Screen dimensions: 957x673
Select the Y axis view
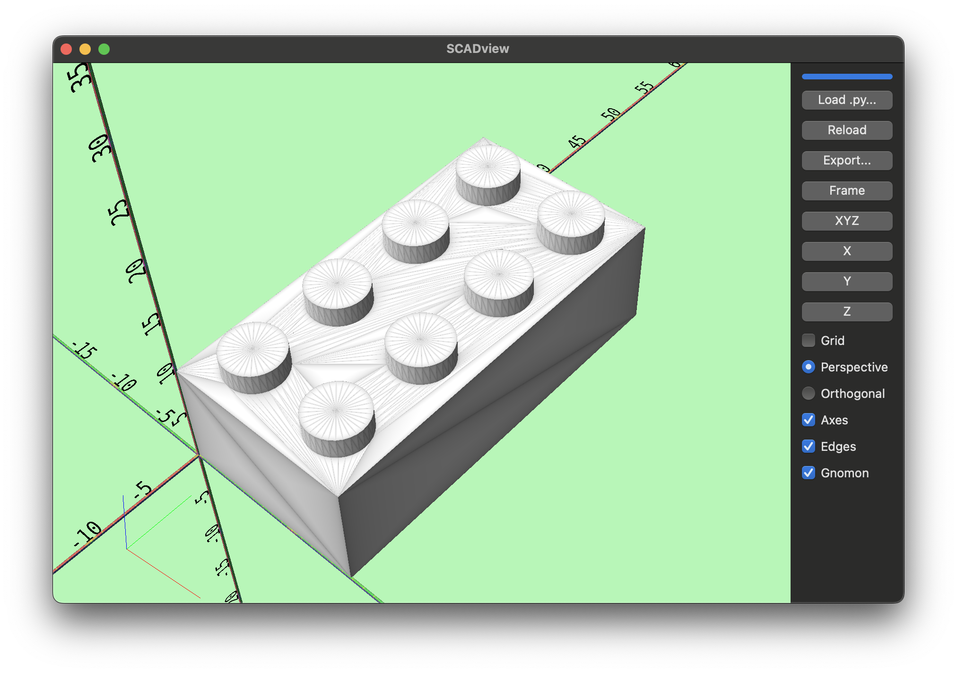pos(846,281)
